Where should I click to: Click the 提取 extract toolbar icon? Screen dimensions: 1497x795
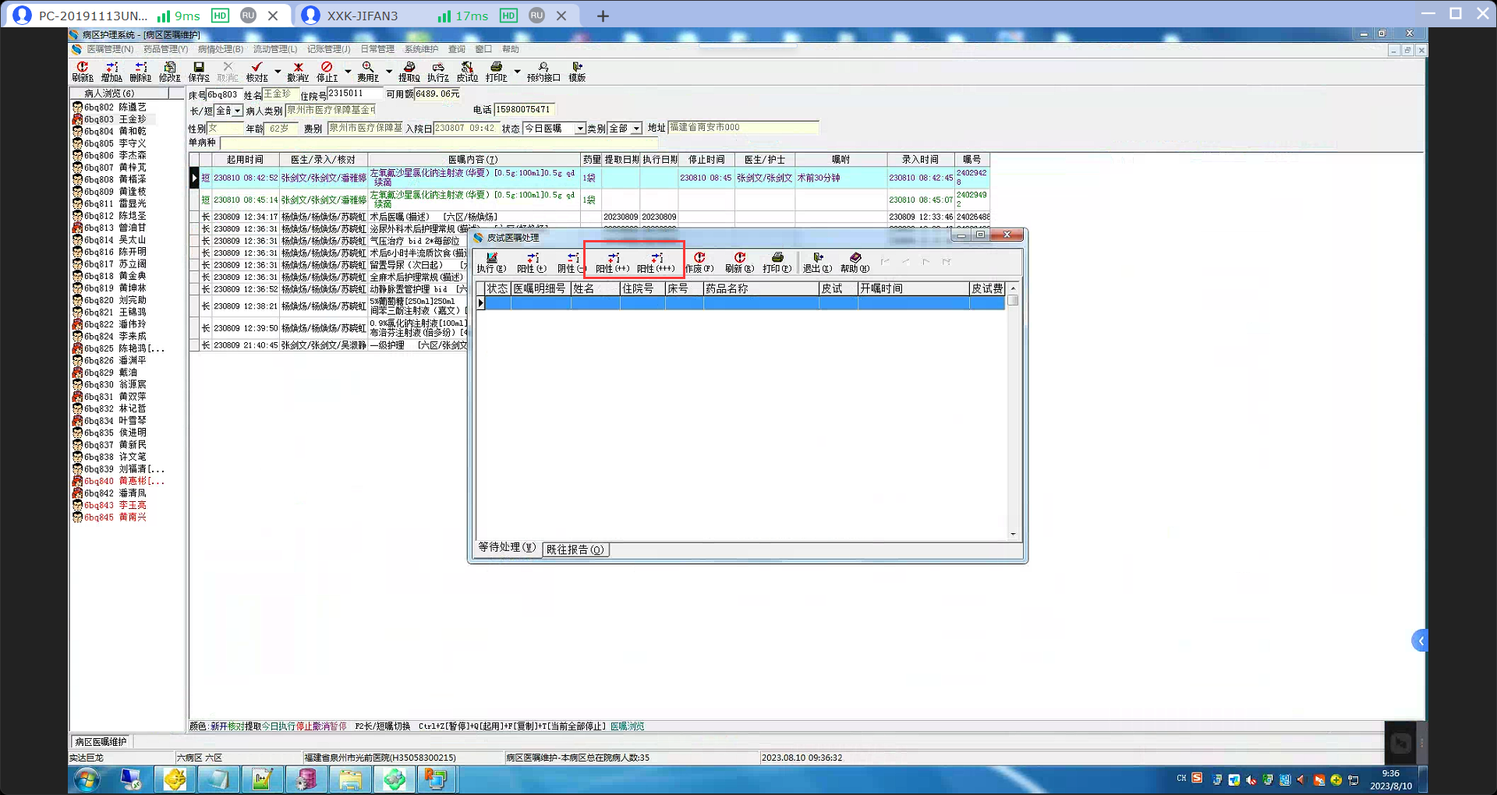click(x=409, y=72)
